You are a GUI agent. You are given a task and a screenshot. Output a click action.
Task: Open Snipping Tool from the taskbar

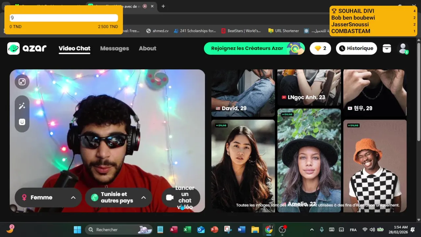(x=228, y=229)
